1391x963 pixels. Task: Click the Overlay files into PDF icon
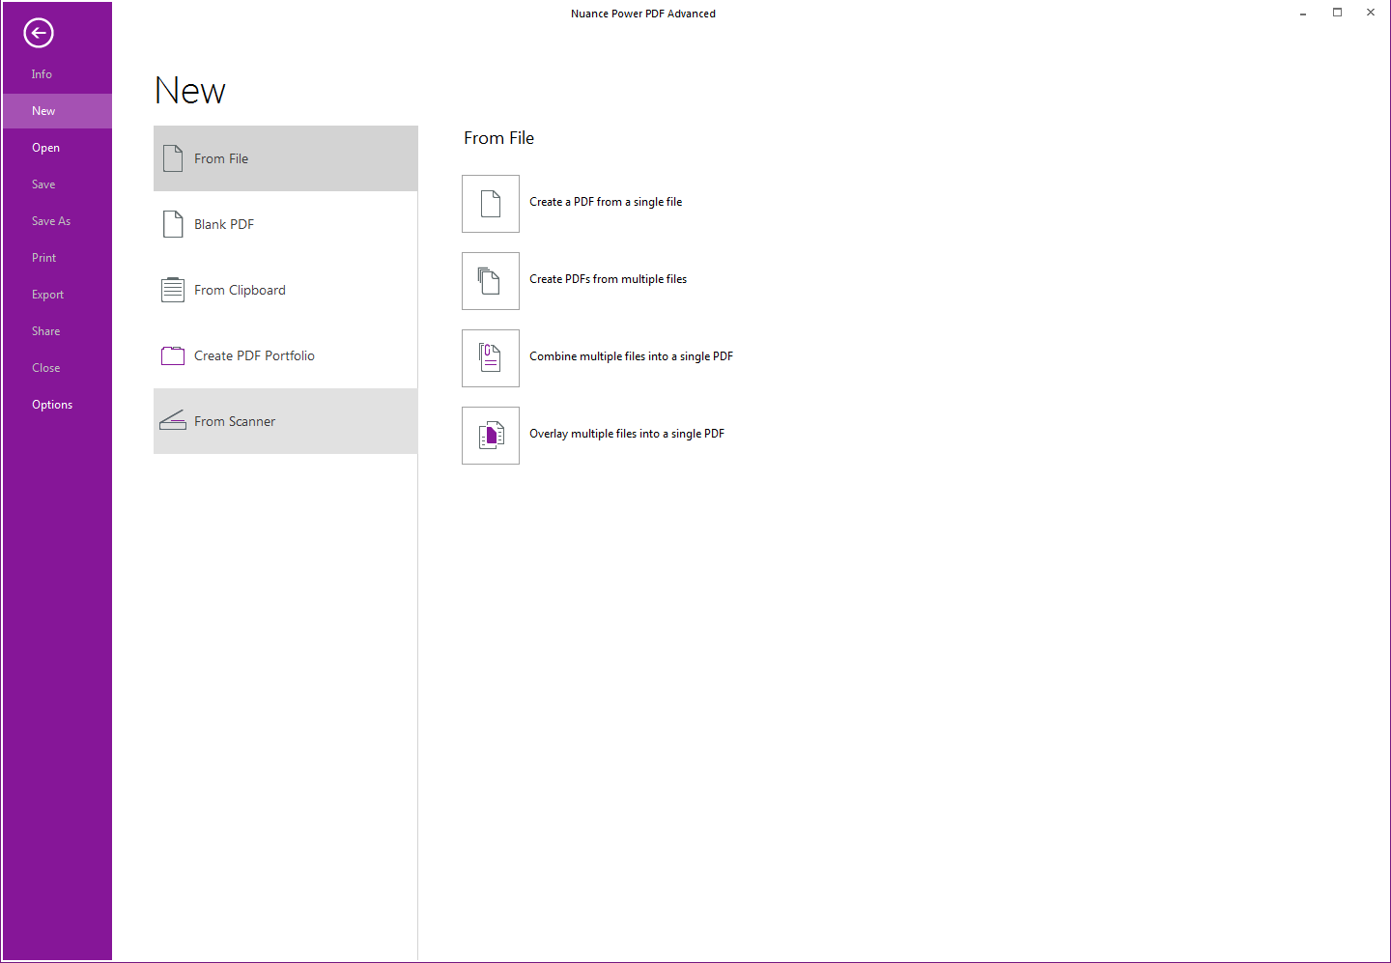(x=491, y=436)
